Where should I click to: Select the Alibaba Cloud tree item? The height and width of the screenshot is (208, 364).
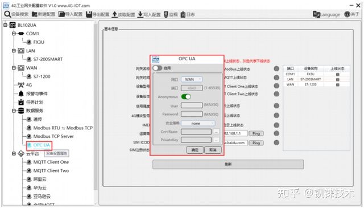point(40,179)
